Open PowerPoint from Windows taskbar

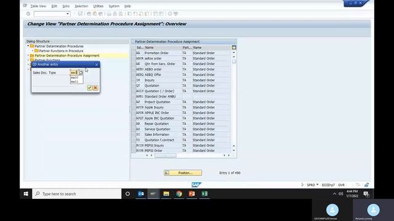191,194
